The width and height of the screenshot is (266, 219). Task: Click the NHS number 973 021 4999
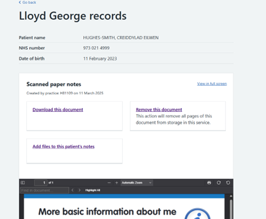pos(97,48)
